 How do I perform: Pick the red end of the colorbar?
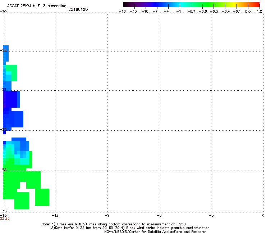256,5
